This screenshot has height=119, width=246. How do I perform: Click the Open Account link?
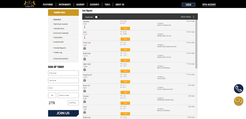tap(209, 5)
